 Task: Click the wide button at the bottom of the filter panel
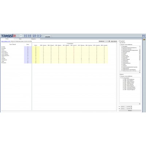point(130,111)
